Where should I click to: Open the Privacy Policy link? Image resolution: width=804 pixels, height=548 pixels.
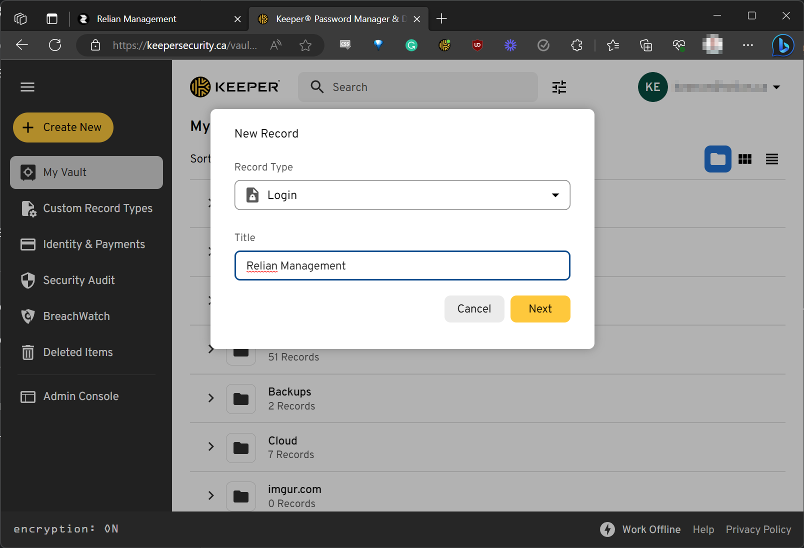coord(758,529)
